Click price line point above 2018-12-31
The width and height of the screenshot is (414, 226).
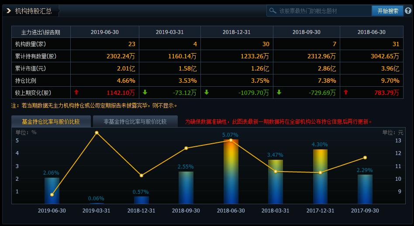[141, 175]
